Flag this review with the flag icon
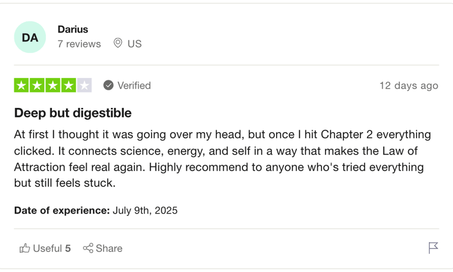Screen dimensions: 453x272 (x=433, y=248)
